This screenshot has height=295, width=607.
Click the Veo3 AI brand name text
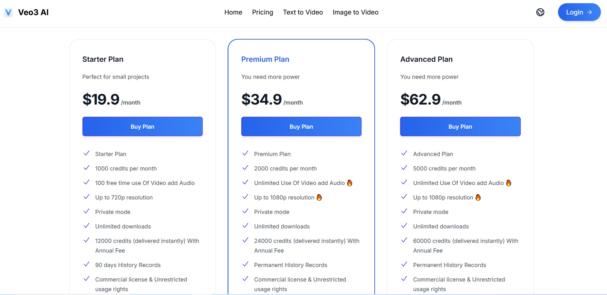34,12
